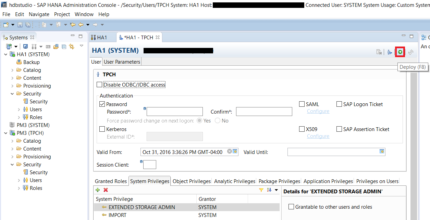430x220 pixels.
Task: Open the Navigate menu
Action: tap(39, 14)
